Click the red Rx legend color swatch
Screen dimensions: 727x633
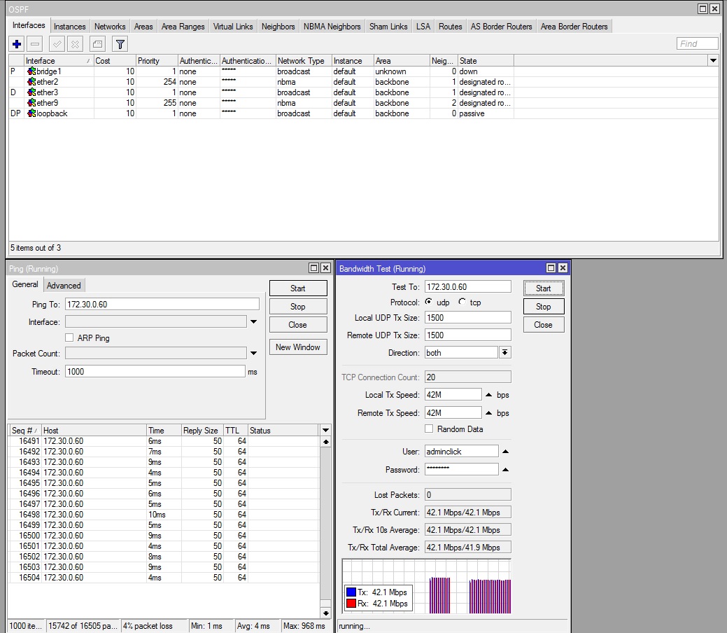click(x=351, y=604)
